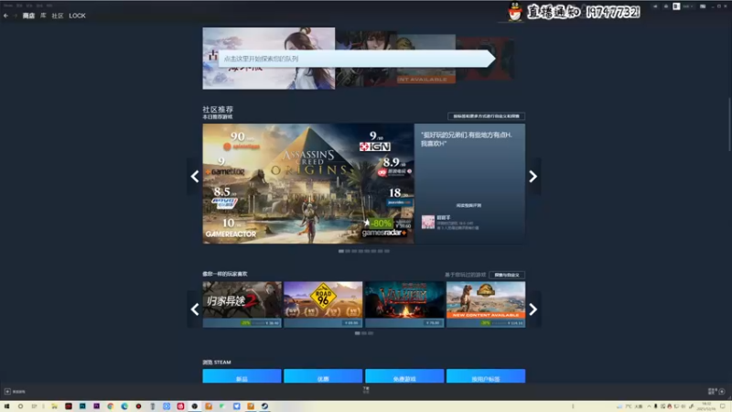Show previous community recommendation

tap(195, 176)
